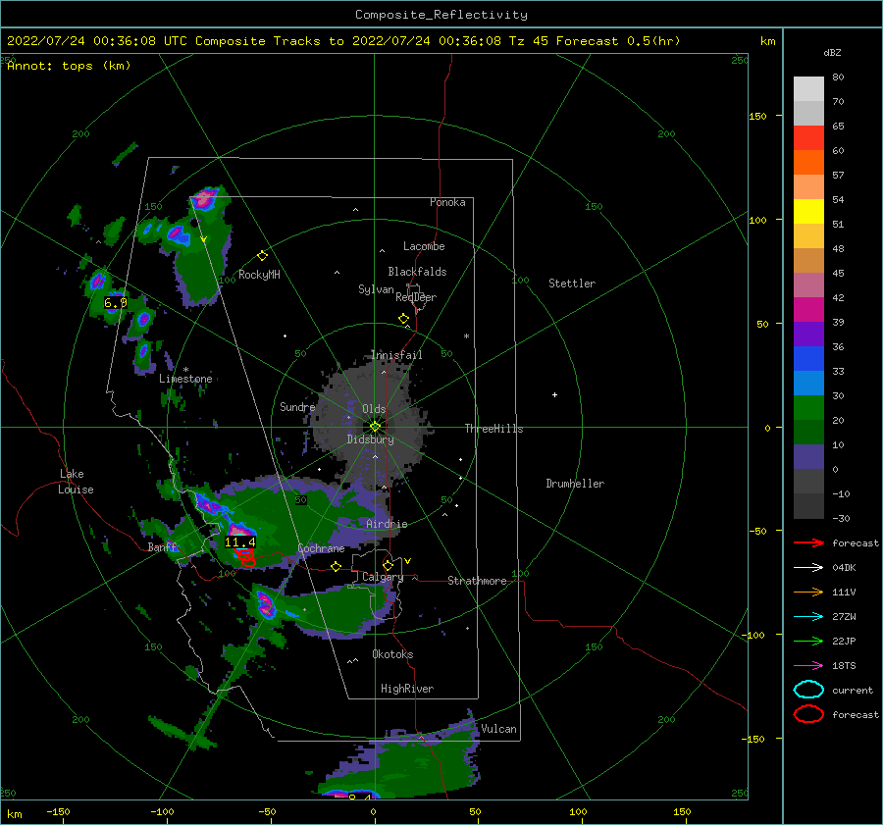Screen dimensions: 883x825
Task: Click the 04DK legend text
Action: point(844,567)
